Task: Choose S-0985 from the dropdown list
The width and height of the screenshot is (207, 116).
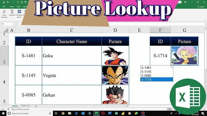Action: point(157,76)
